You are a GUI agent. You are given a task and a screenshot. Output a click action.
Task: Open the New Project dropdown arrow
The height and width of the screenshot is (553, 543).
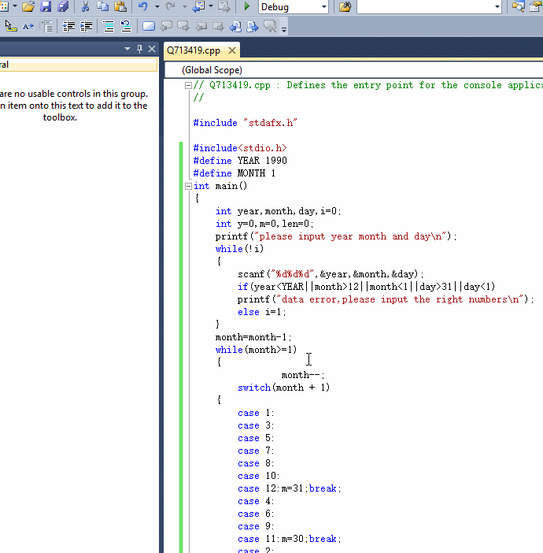click(15, 6)
